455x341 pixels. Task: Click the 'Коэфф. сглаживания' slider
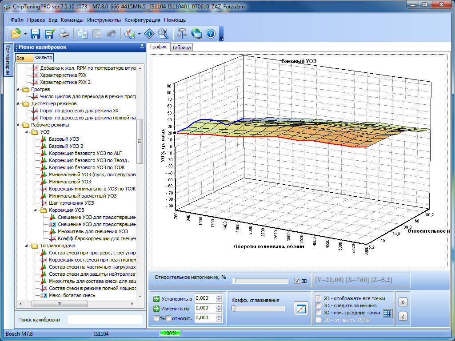pyautogui.click(x=258, y=309)
